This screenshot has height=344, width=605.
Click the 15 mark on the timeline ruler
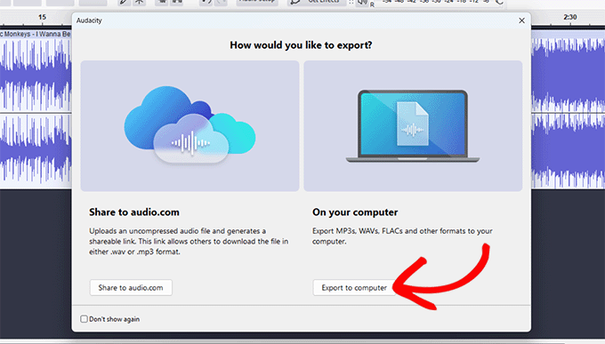(42, 17)
